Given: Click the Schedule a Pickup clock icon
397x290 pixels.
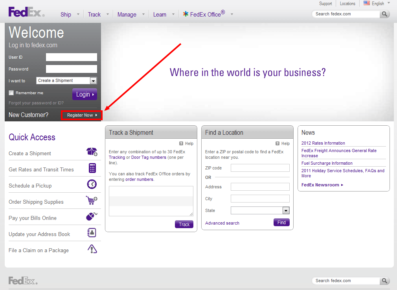Looking at the screenshot, I should 92,184.
